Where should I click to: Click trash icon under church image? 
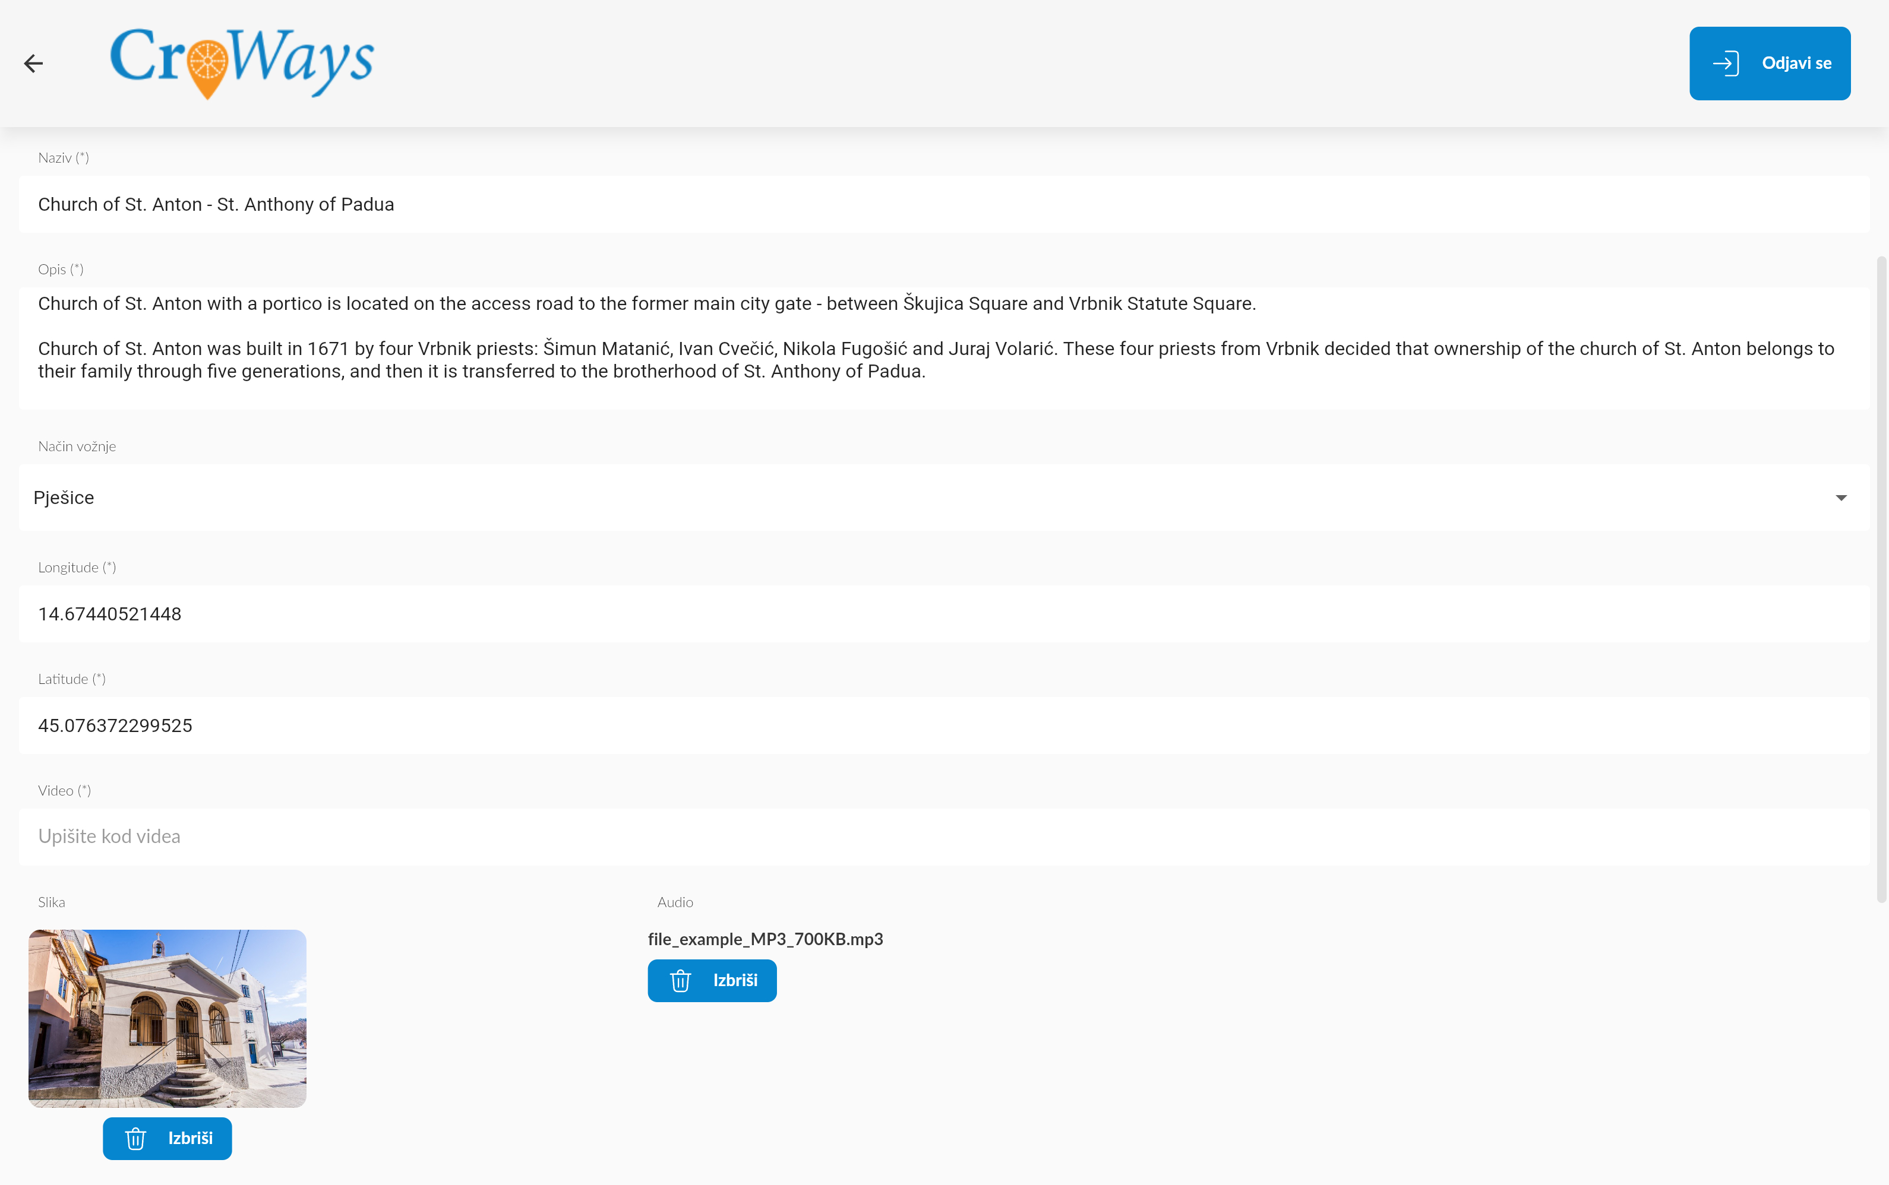[x=135, y=1139]
